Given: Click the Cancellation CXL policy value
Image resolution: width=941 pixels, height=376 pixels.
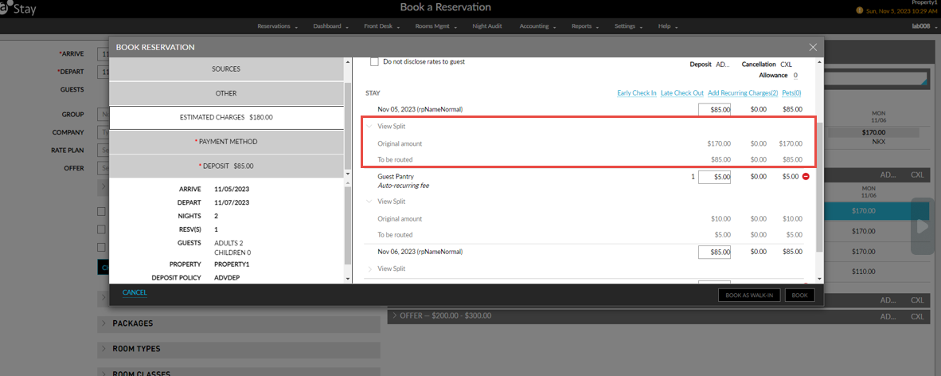Looking at the screenshot, I should click(787, 64).
